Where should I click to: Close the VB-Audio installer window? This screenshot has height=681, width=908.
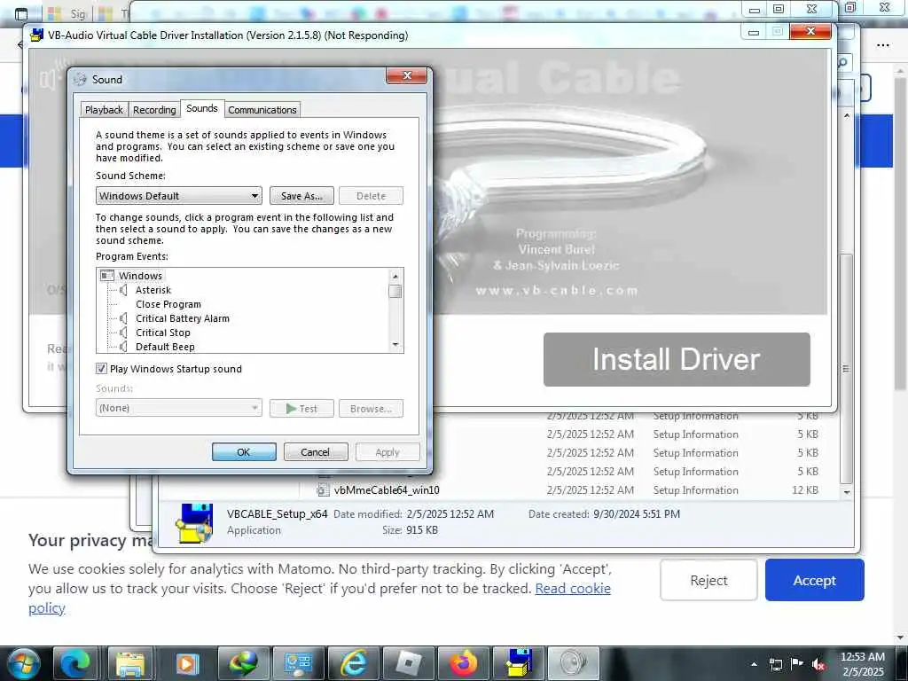810,31
